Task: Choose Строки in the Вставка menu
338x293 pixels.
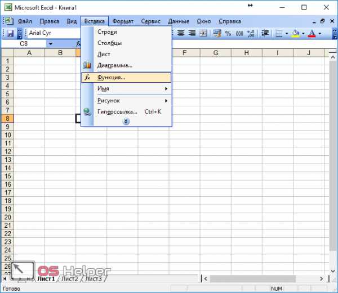Action: pos(126,32)
